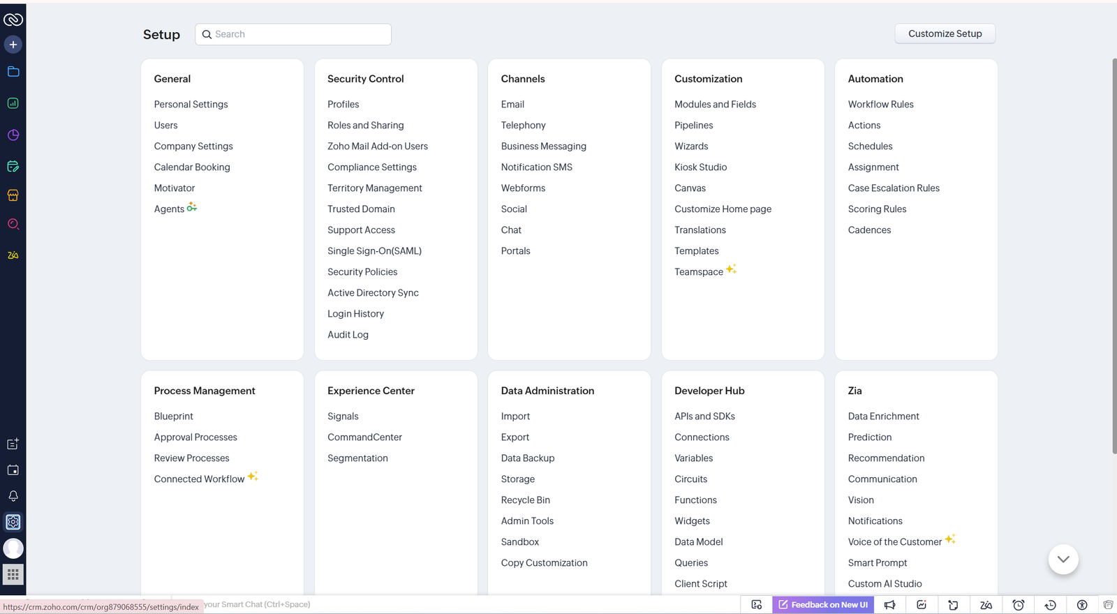Open Roles and Sharing
The height and width of the screenshot is (614, 1117).
click(365, 126)
